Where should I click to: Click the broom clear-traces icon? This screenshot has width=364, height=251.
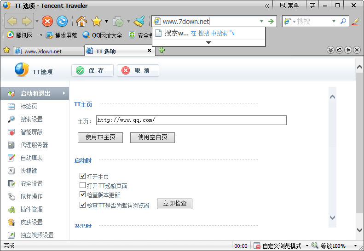tap(139, 21)
